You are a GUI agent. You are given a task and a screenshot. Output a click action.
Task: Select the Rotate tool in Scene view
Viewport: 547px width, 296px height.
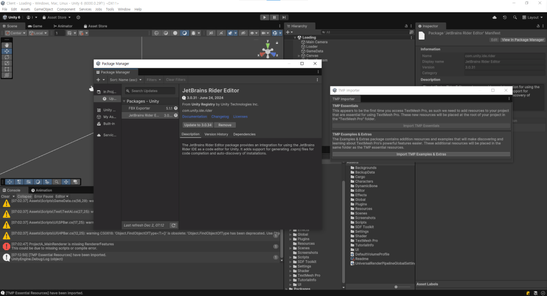[x=7, y=57]
